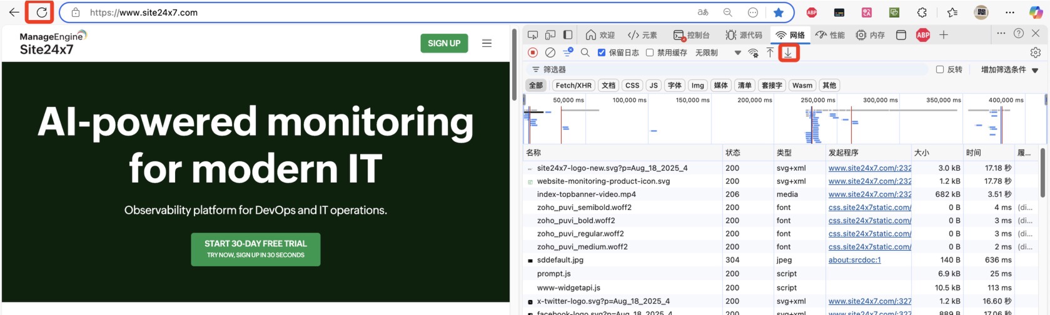Click the ManageEngine Site24x7 logo

[53, 42]
